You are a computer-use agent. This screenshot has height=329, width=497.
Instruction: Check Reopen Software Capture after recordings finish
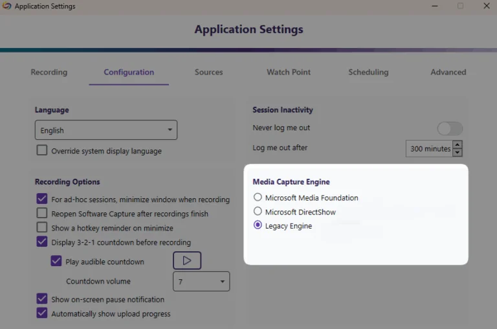[42, 213]
